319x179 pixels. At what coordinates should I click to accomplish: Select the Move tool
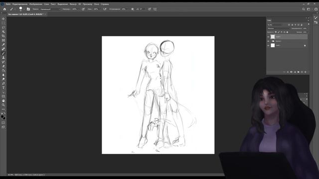pos(3,19)
